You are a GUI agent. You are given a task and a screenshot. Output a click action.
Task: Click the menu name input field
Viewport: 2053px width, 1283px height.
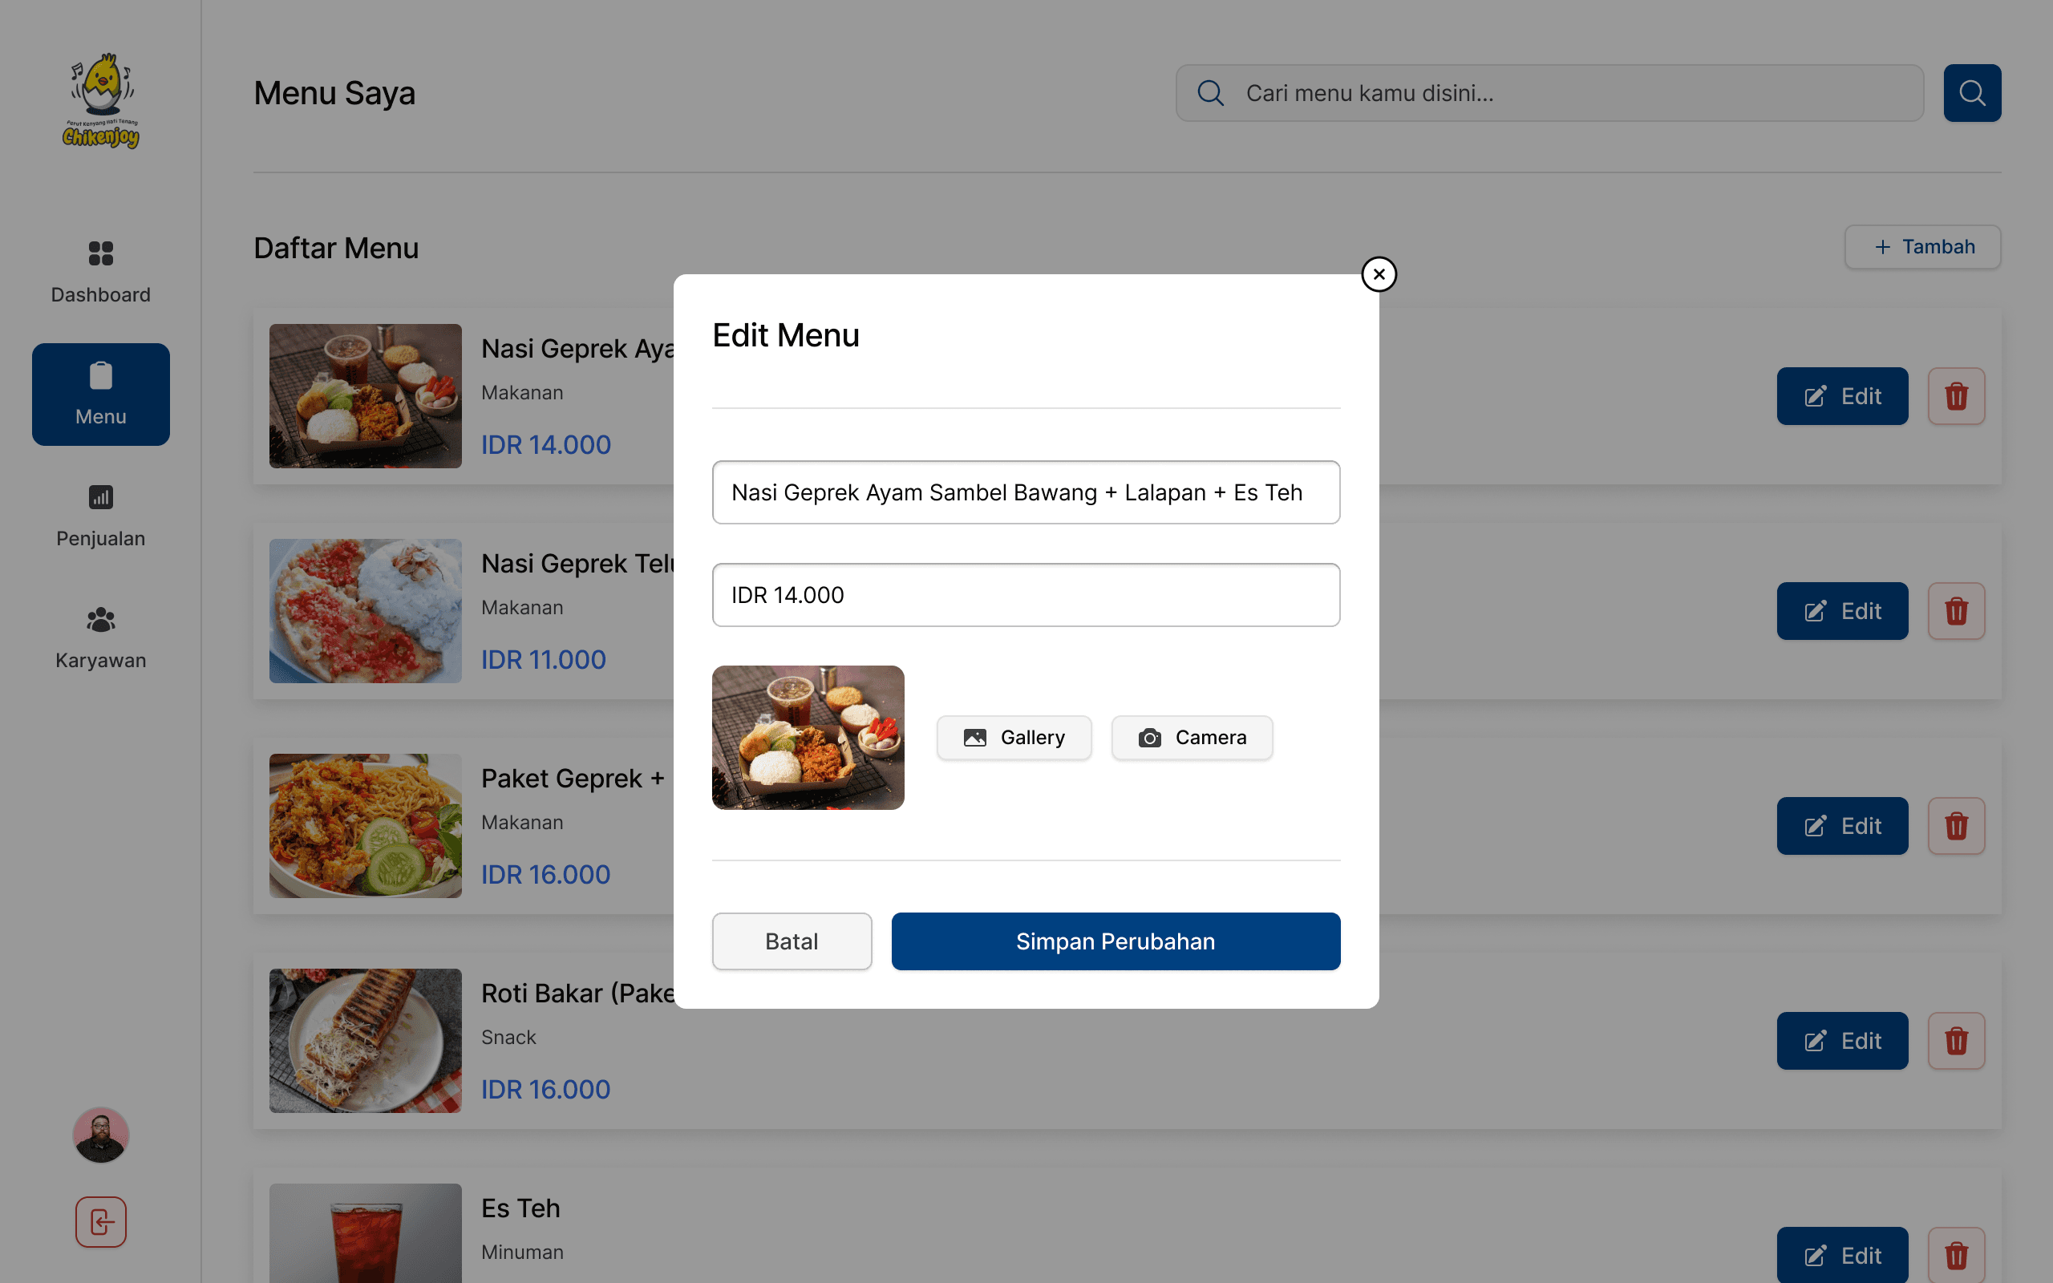coord(1026,492)
